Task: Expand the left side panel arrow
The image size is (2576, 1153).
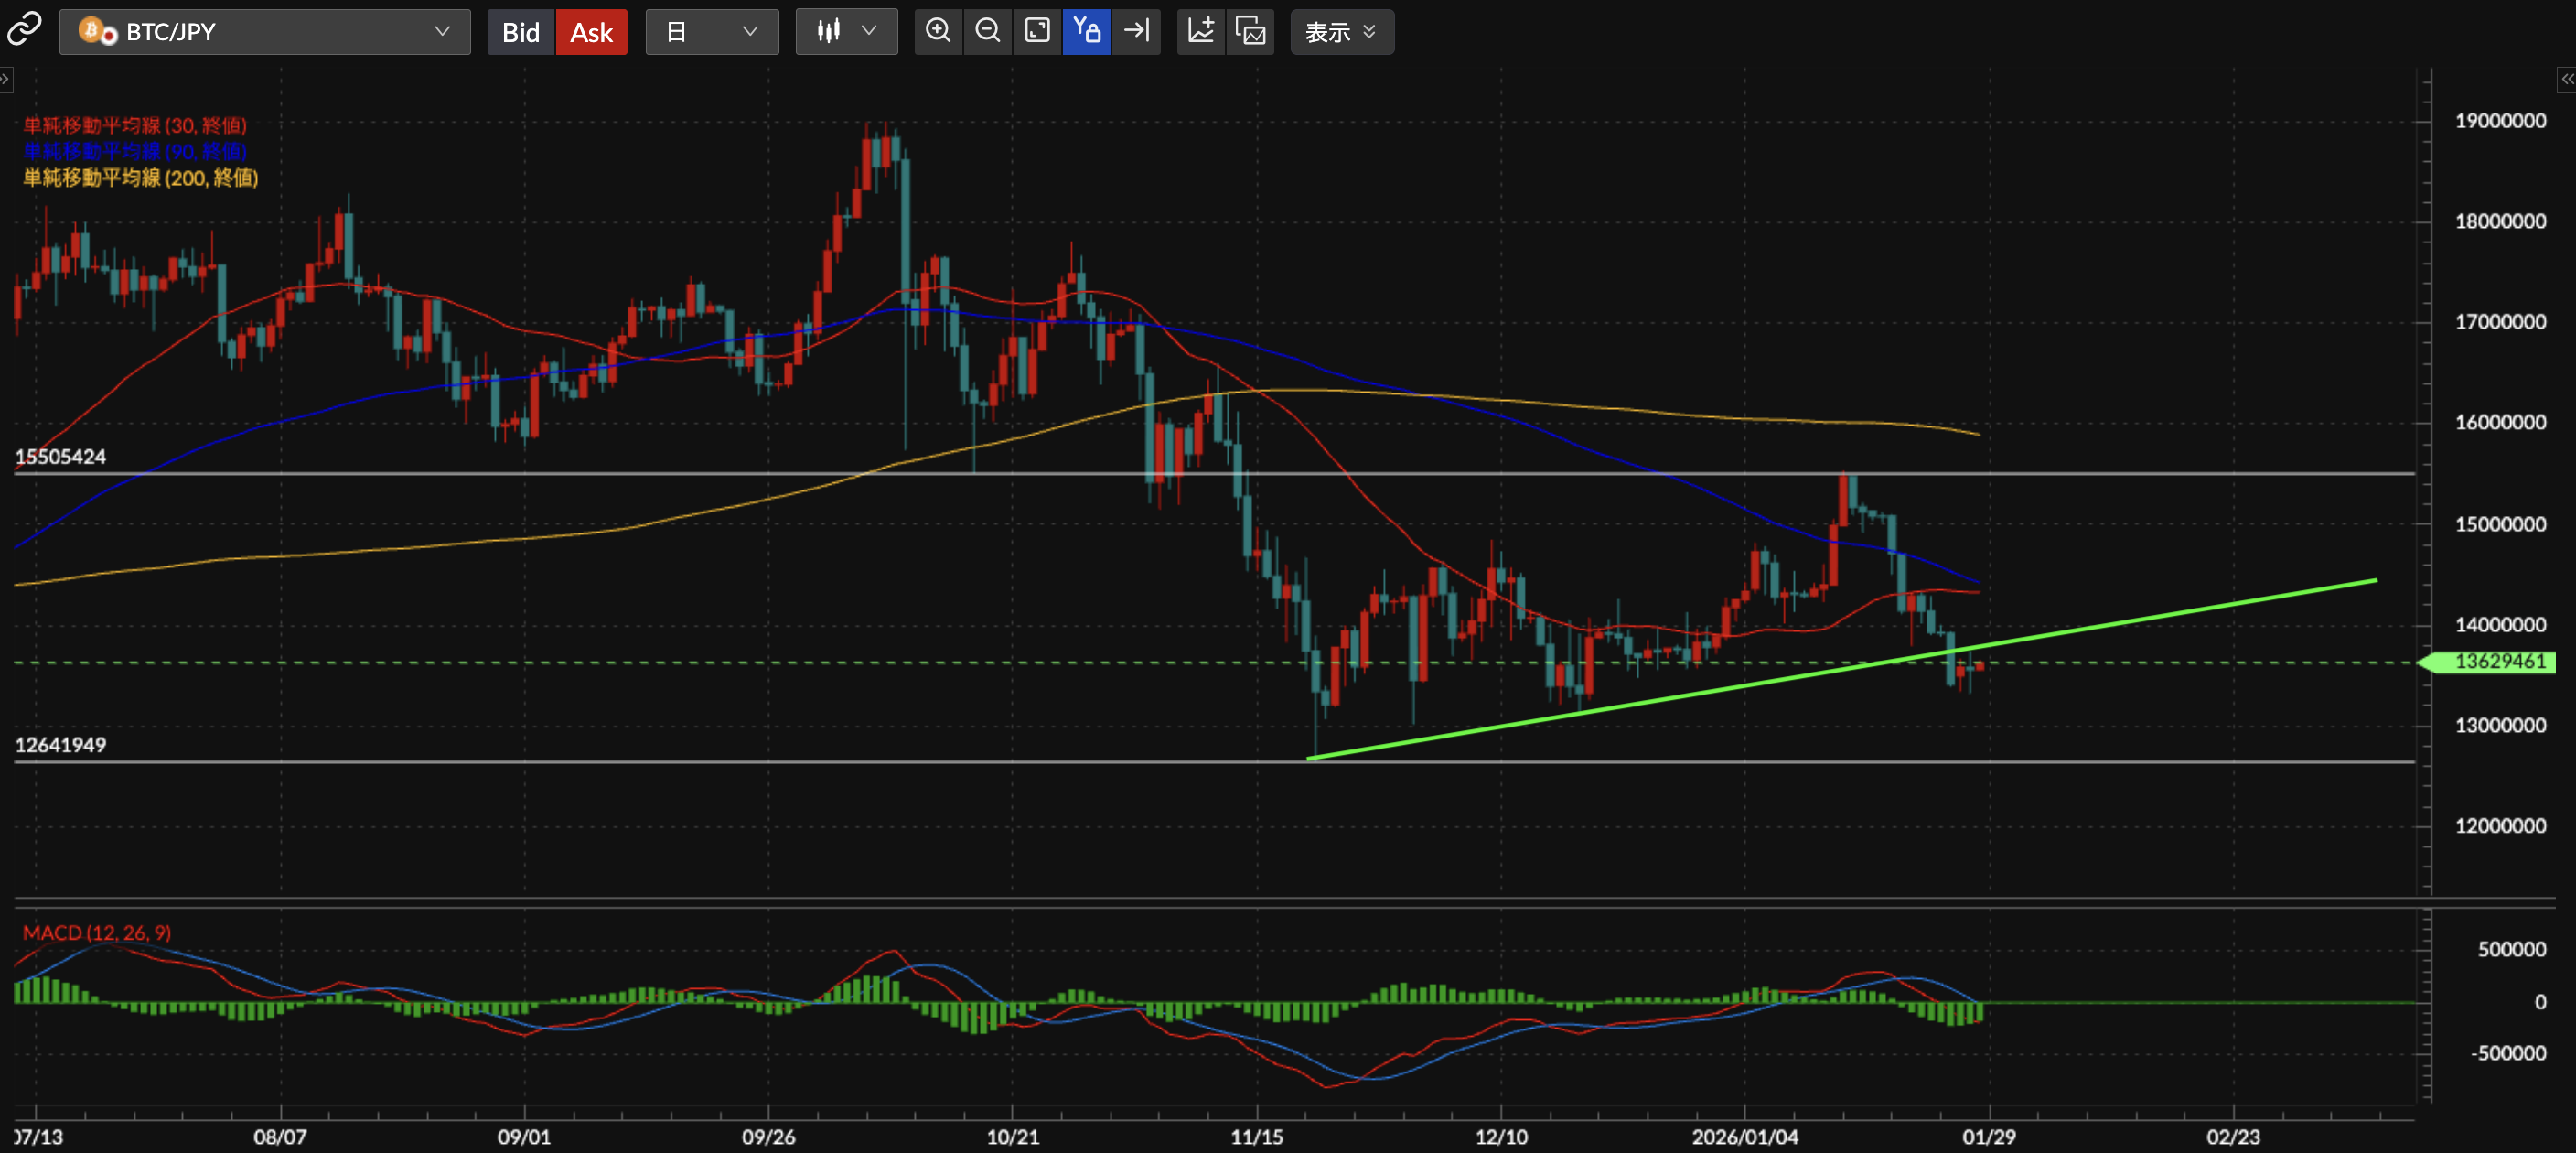Action: click(6, 78)
